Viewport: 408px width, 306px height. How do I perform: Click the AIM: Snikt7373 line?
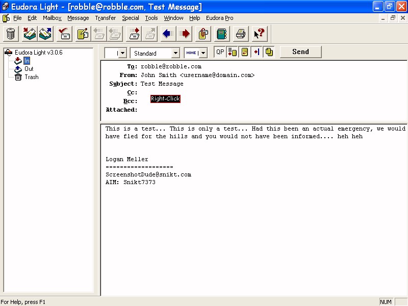(131, 182)
